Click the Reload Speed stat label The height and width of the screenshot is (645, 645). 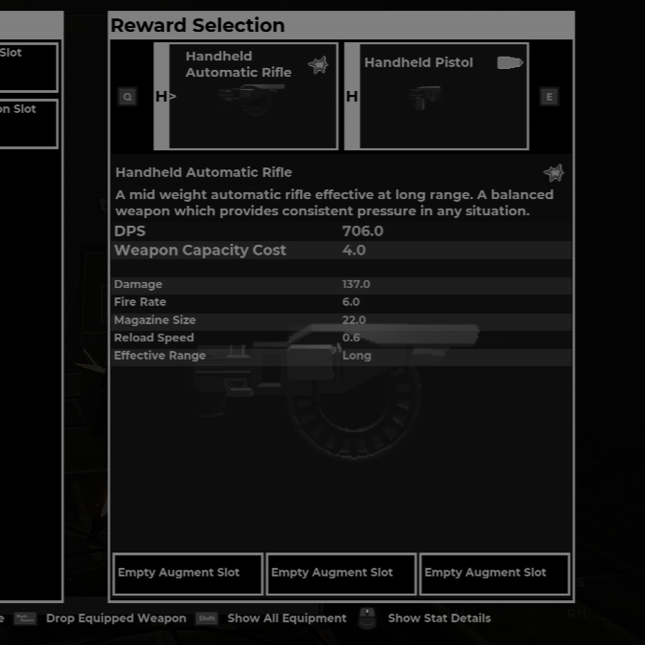[x=154, y=338]
